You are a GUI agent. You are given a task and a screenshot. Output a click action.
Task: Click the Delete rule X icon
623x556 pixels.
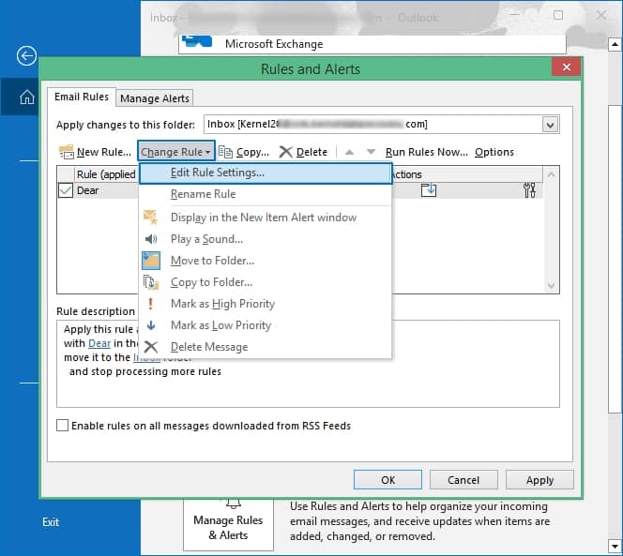point(286,152)
